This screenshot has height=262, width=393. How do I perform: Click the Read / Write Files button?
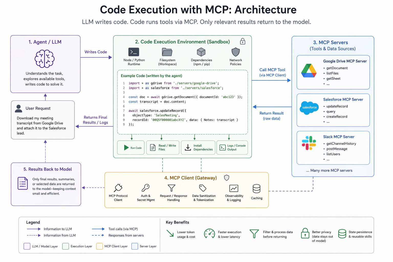pos(163,148)
